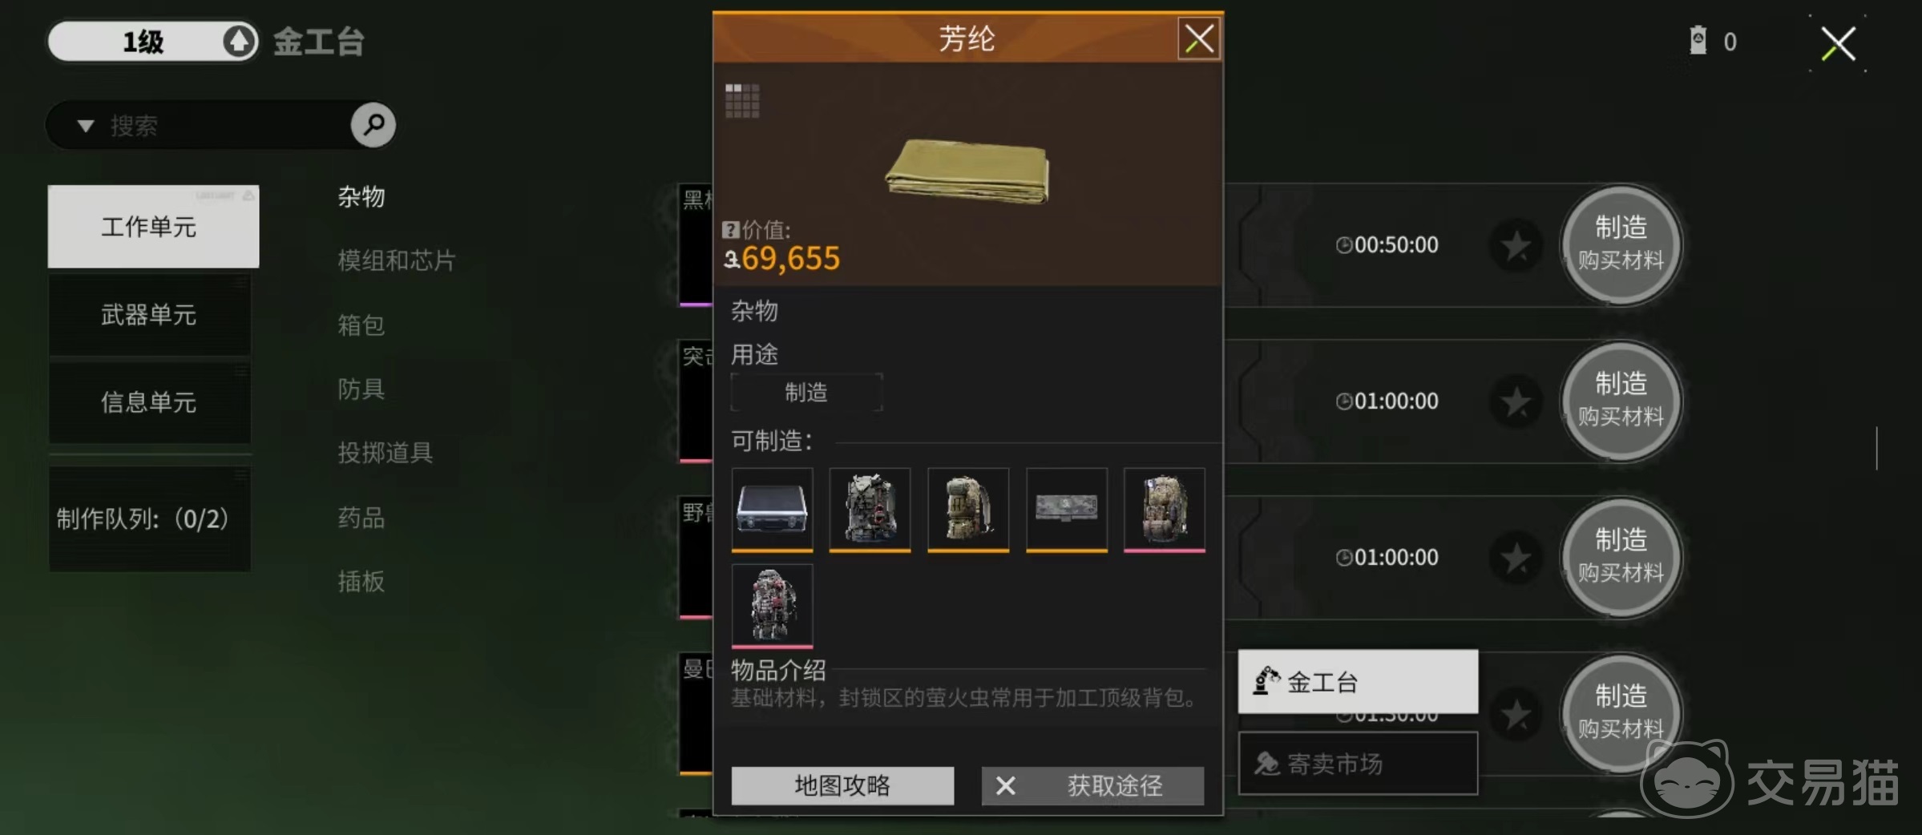Viewport: 1922px width, 835px height.
Task: Expand the search filter dropdown triangle
Action: (x=85, y=126)
